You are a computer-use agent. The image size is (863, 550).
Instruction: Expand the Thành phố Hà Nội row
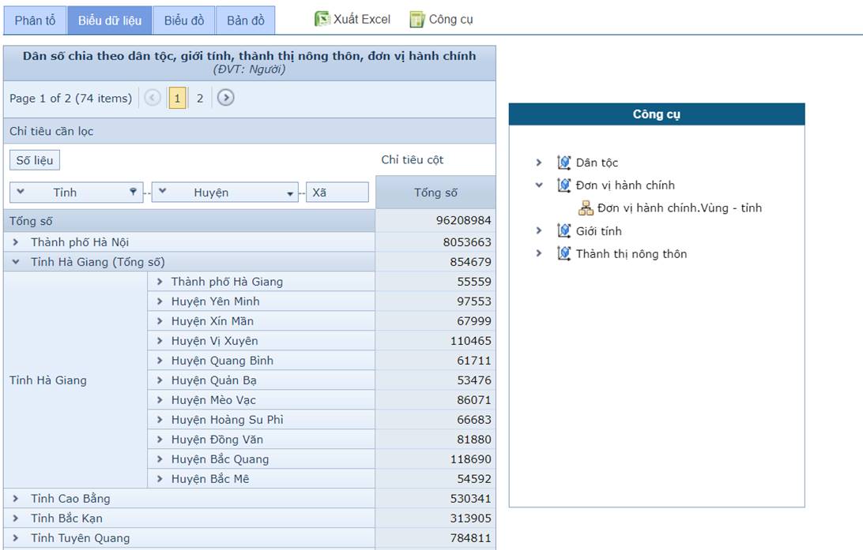(x=16, y=242)
